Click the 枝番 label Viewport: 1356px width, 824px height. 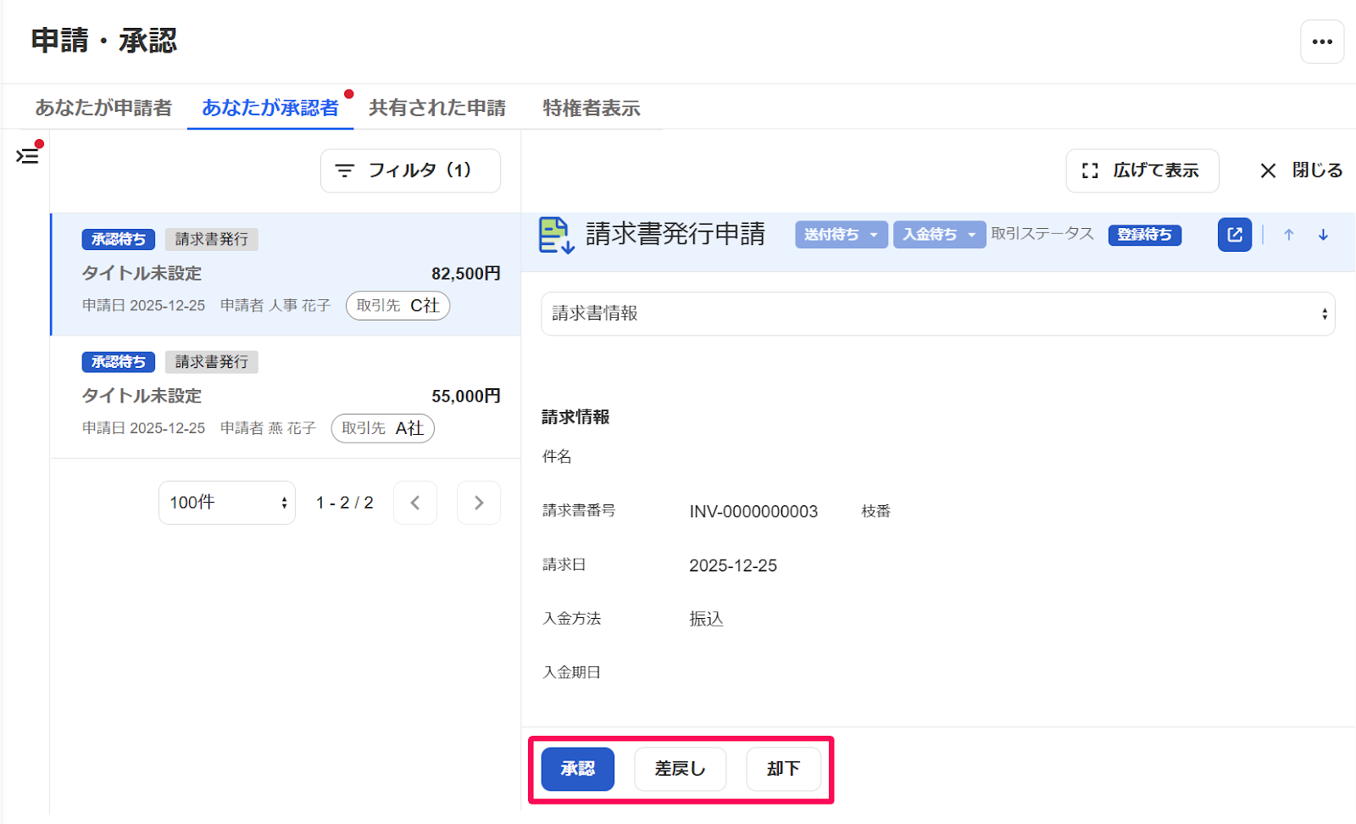click(x=876, y=511)
